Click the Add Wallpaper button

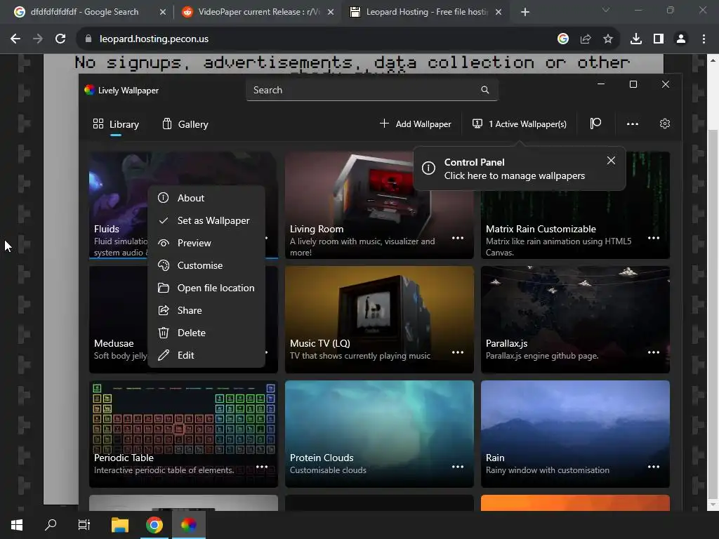pyautogui.click(x=416, y=124)
